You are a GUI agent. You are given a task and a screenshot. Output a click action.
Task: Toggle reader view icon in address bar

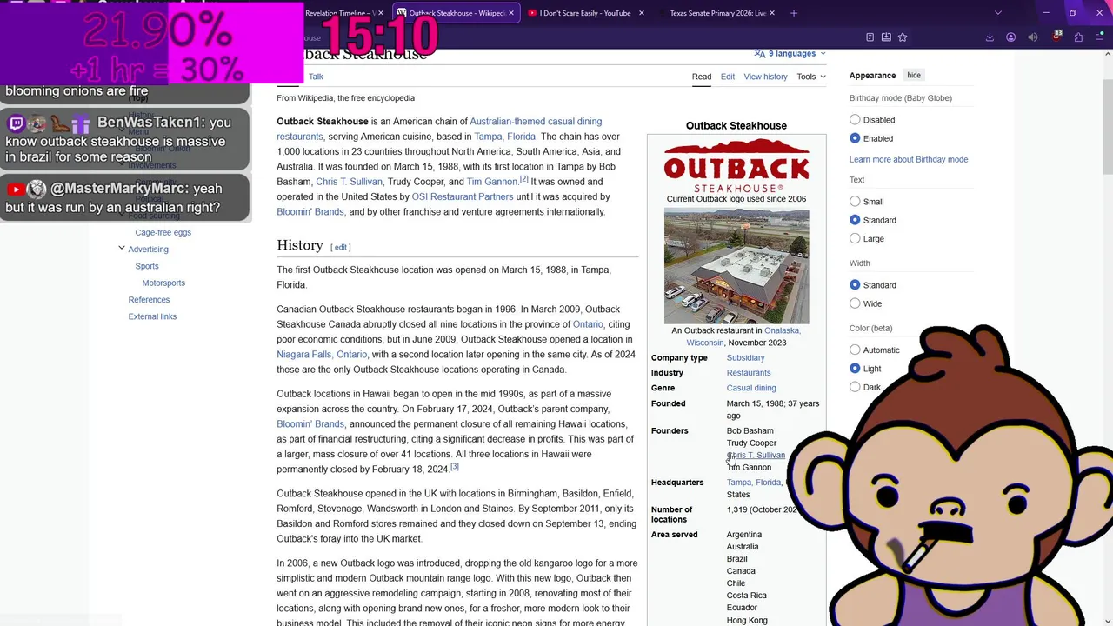click(x=870, y=37)
